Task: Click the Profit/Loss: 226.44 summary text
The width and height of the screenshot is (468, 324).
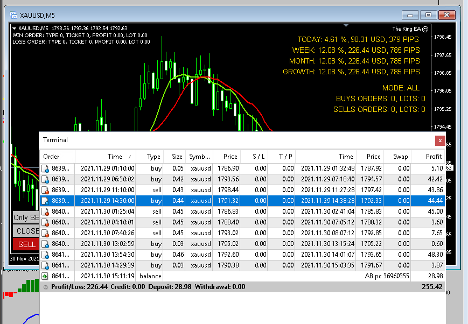Action: [79, 287]
